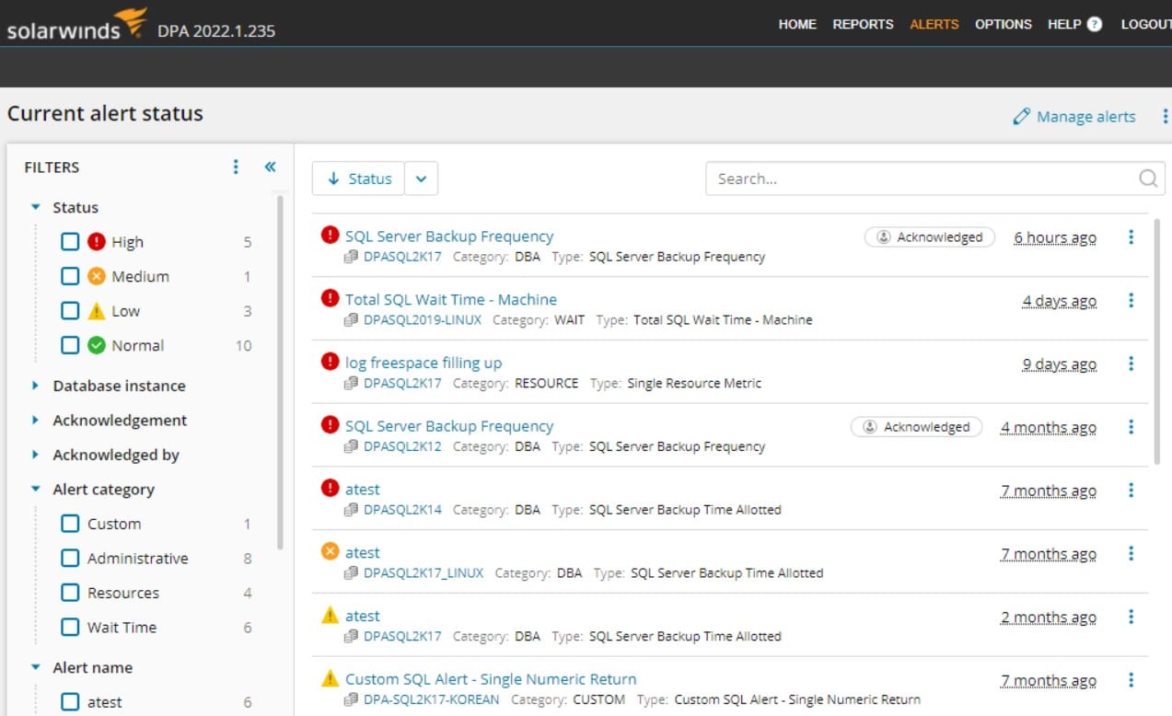Check the atest alert name filter

(70, 701)
